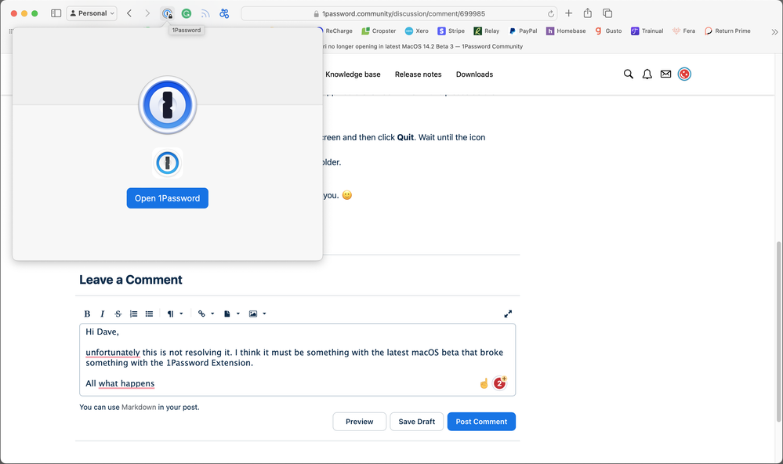
Task: Open notifications bell icon
Action: coord(647,74)
